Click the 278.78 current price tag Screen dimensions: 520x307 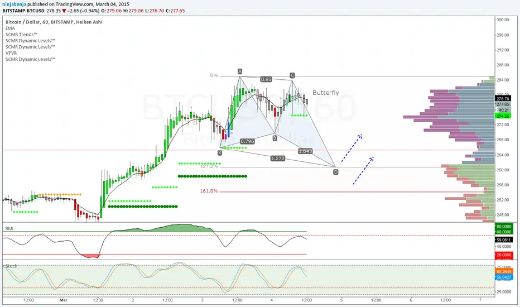pos(503,99)
